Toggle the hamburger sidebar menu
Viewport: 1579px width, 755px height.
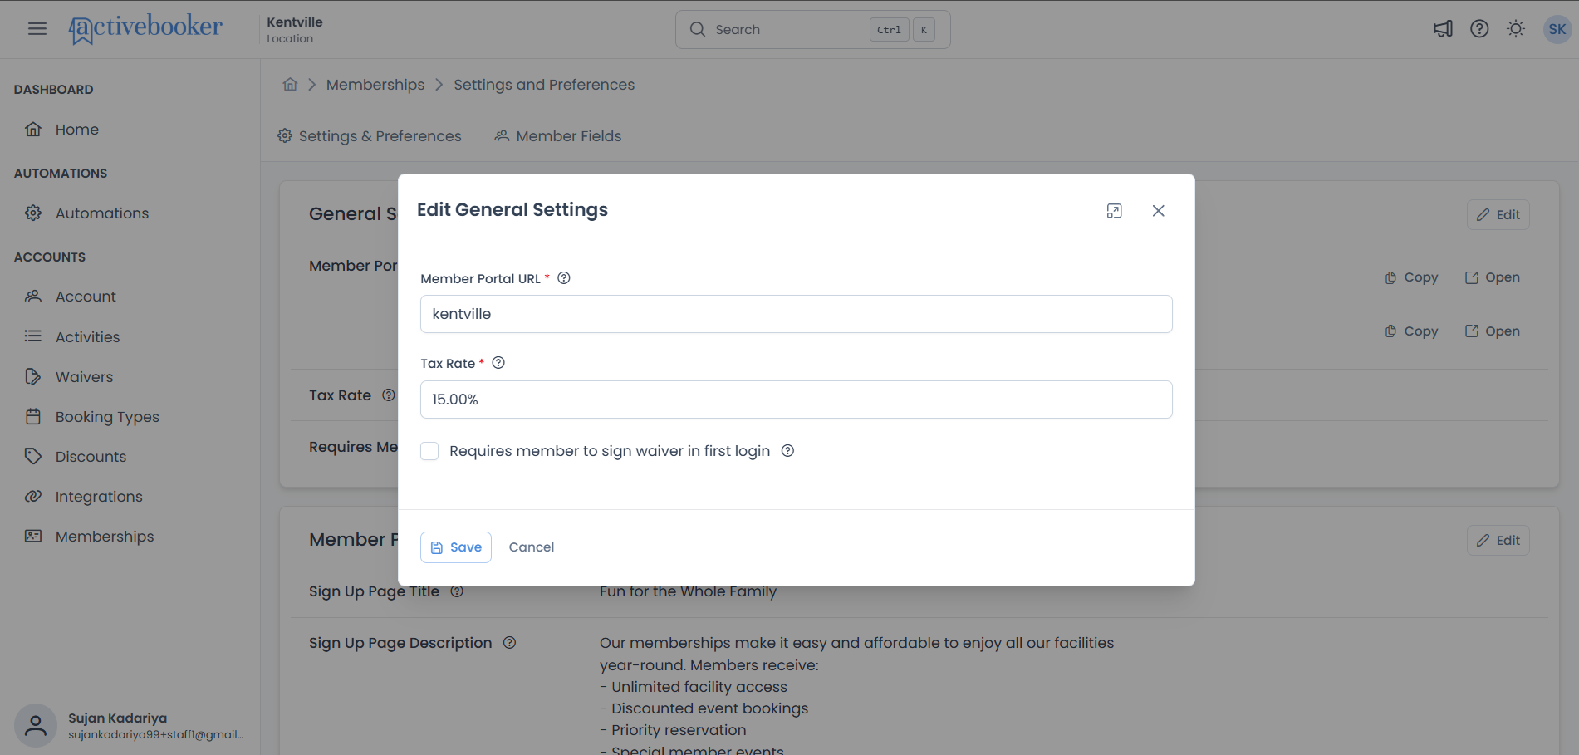point(37,29)
